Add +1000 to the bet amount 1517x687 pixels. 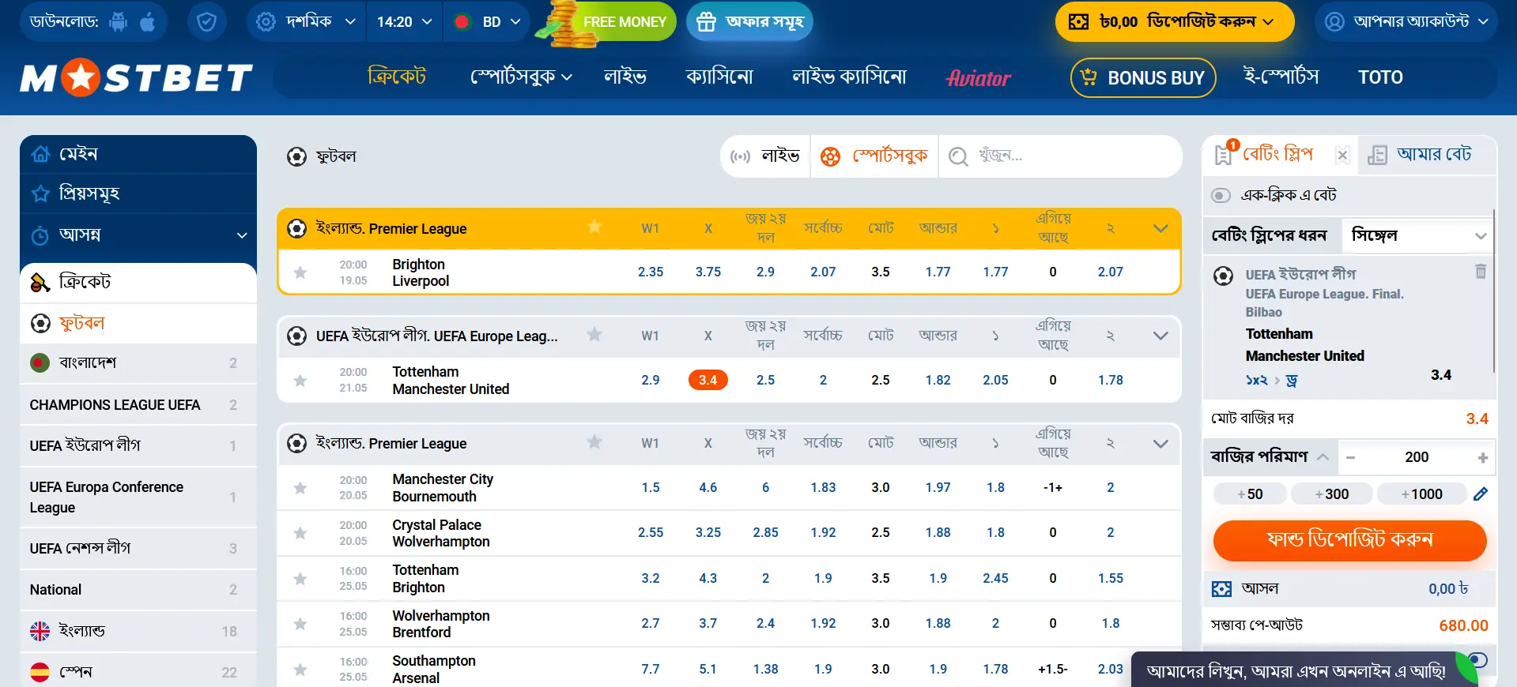click(x=1421, y=494)
